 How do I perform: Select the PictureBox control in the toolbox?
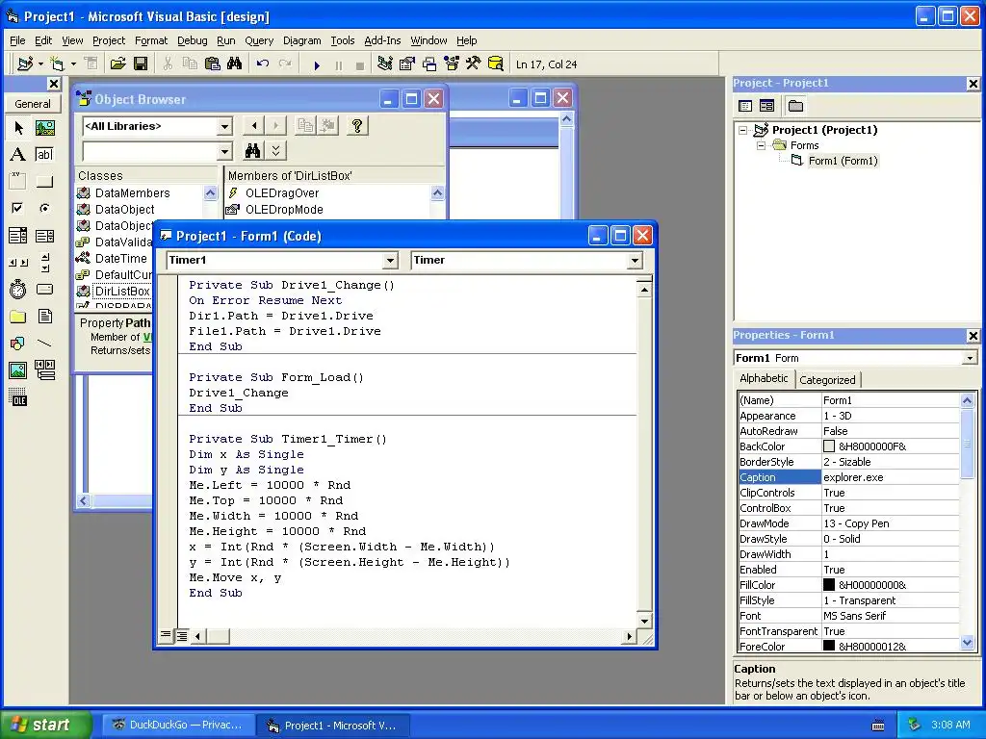pos(44,128)
